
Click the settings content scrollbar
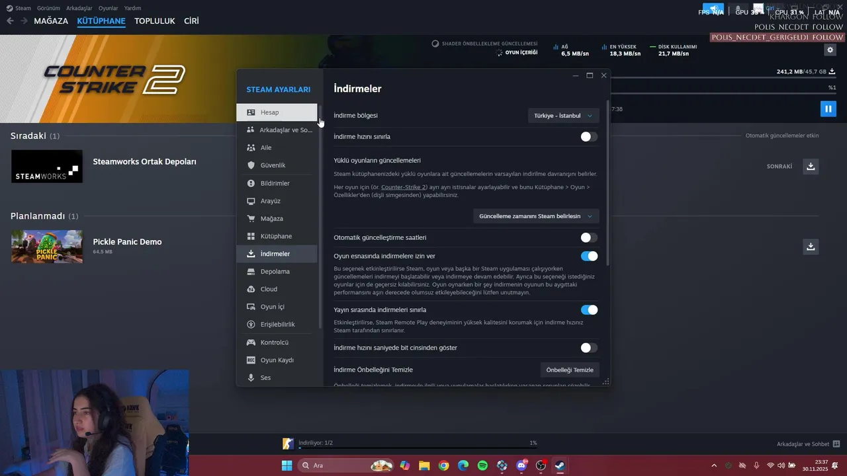[x=607, y=183]
